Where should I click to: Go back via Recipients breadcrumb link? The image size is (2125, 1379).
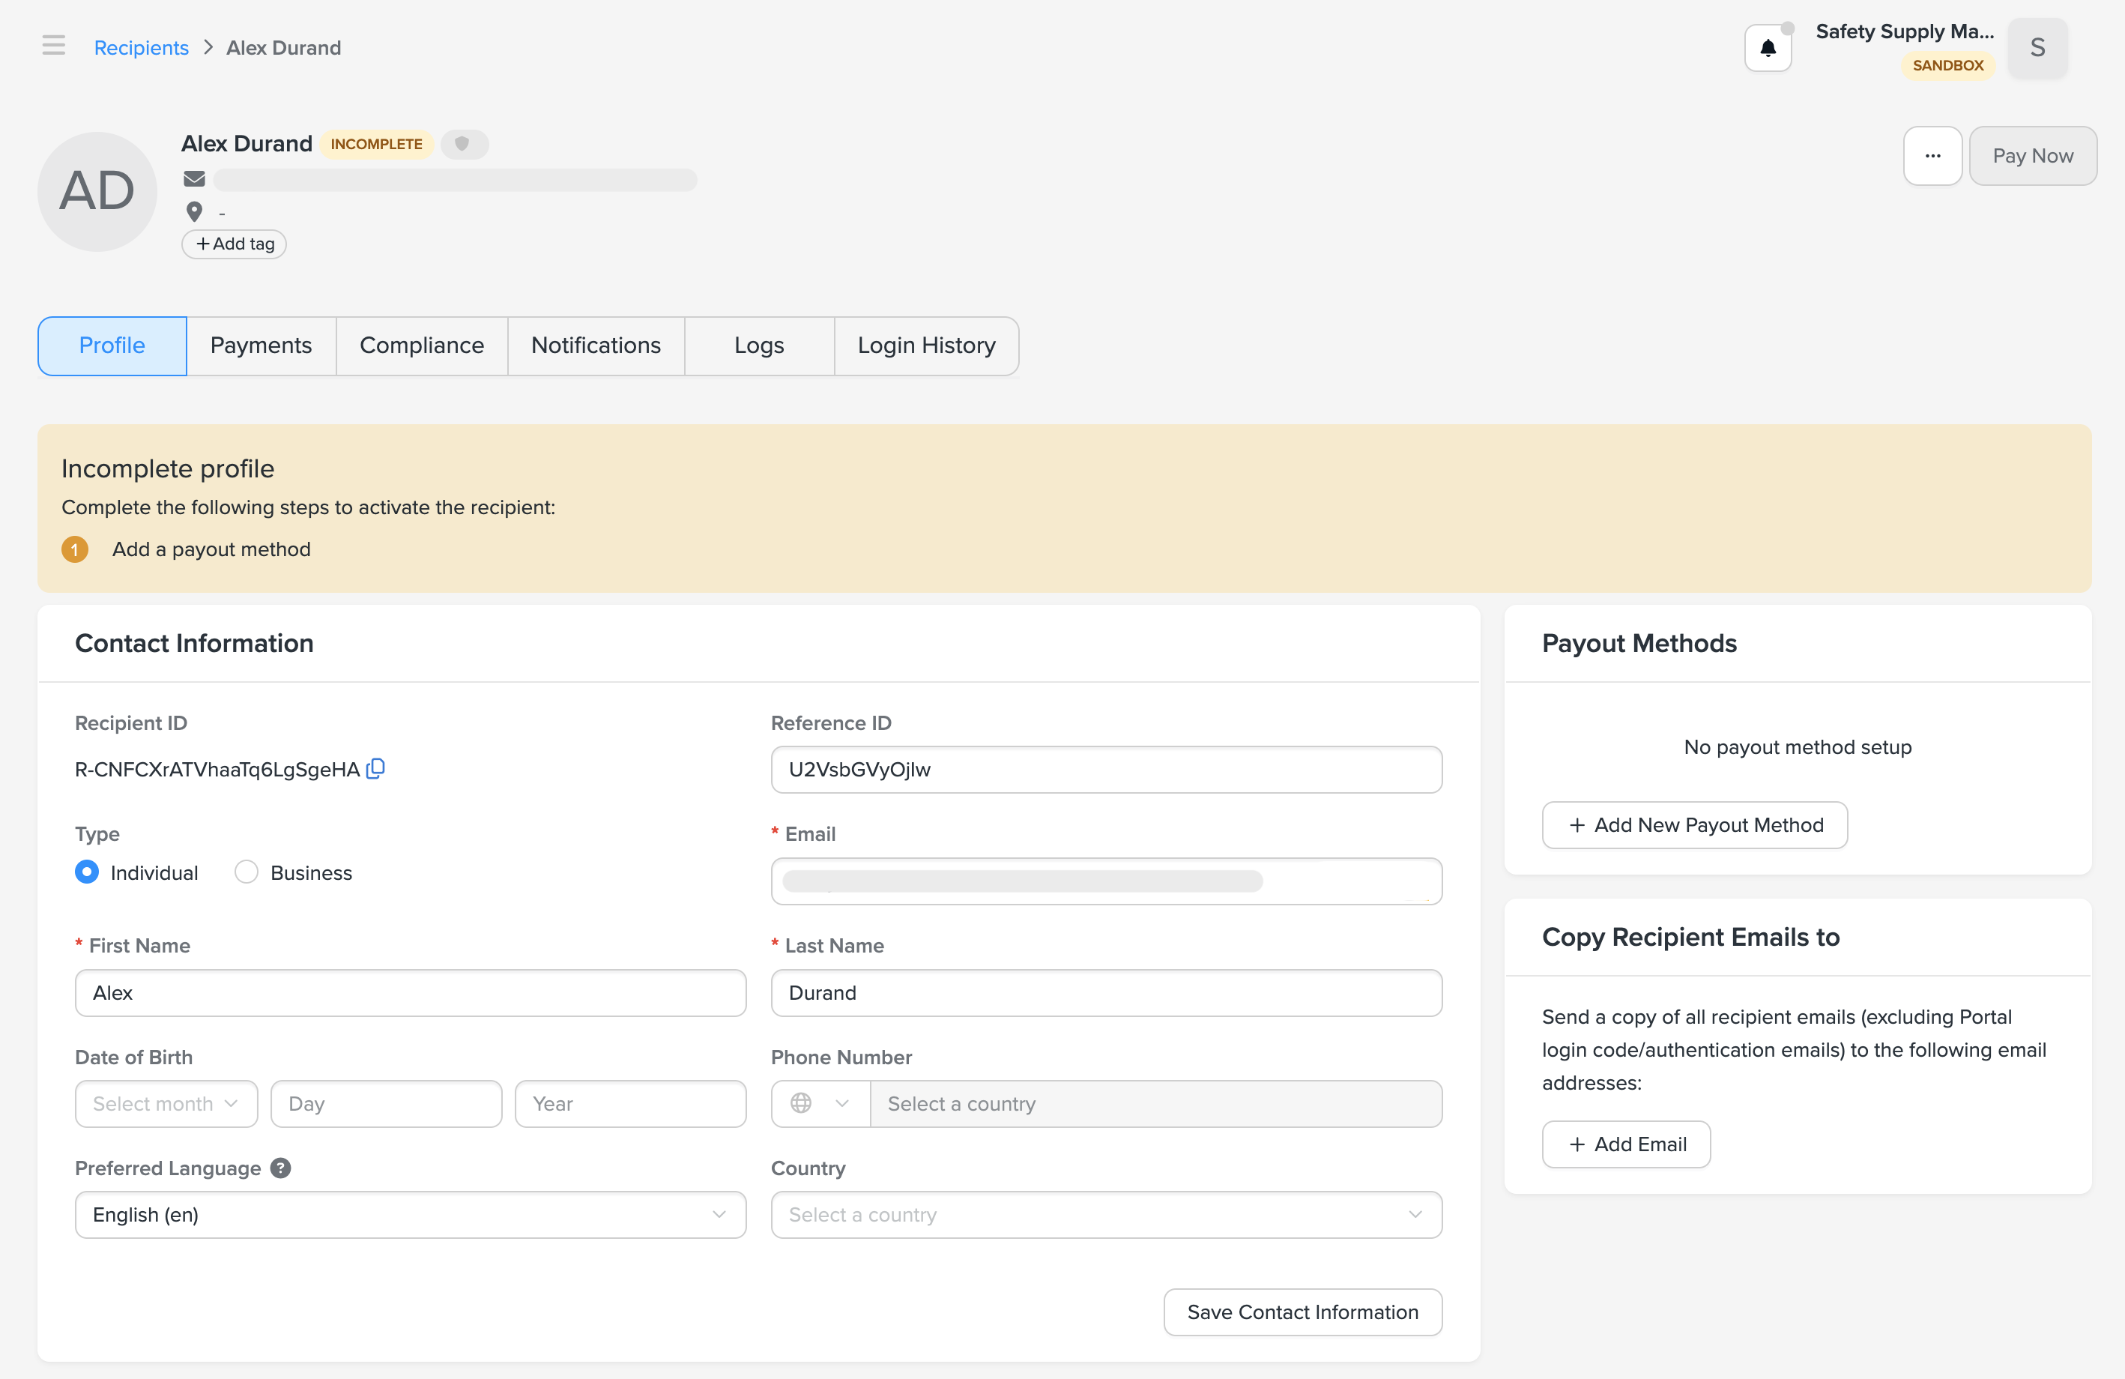[x=141, y=48]
